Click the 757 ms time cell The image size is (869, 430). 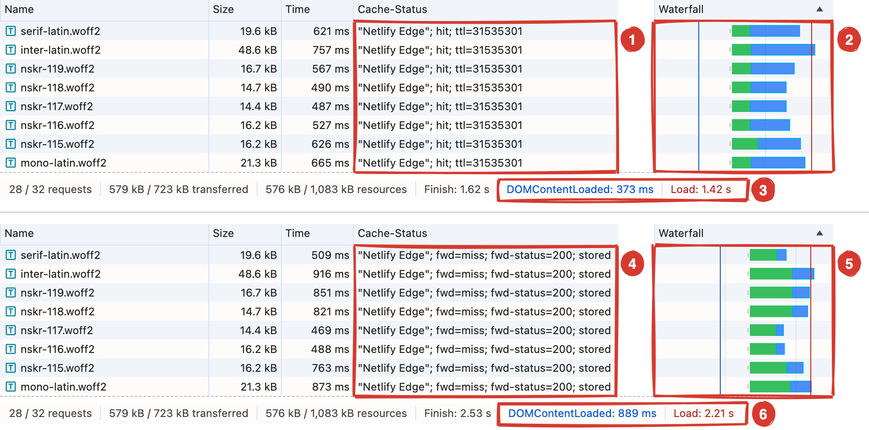click(331, 50)
